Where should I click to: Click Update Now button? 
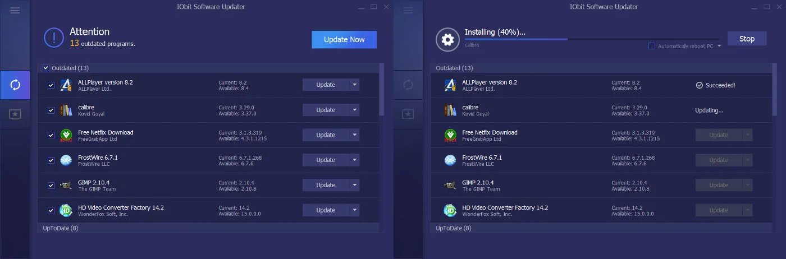pos(344,39)
